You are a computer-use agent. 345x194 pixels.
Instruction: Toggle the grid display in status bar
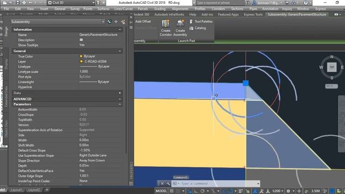tap(171, 191)
